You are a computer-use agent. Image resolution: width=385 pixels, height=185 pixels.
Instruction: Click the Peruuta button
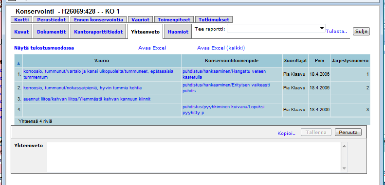tap(348, 133)
